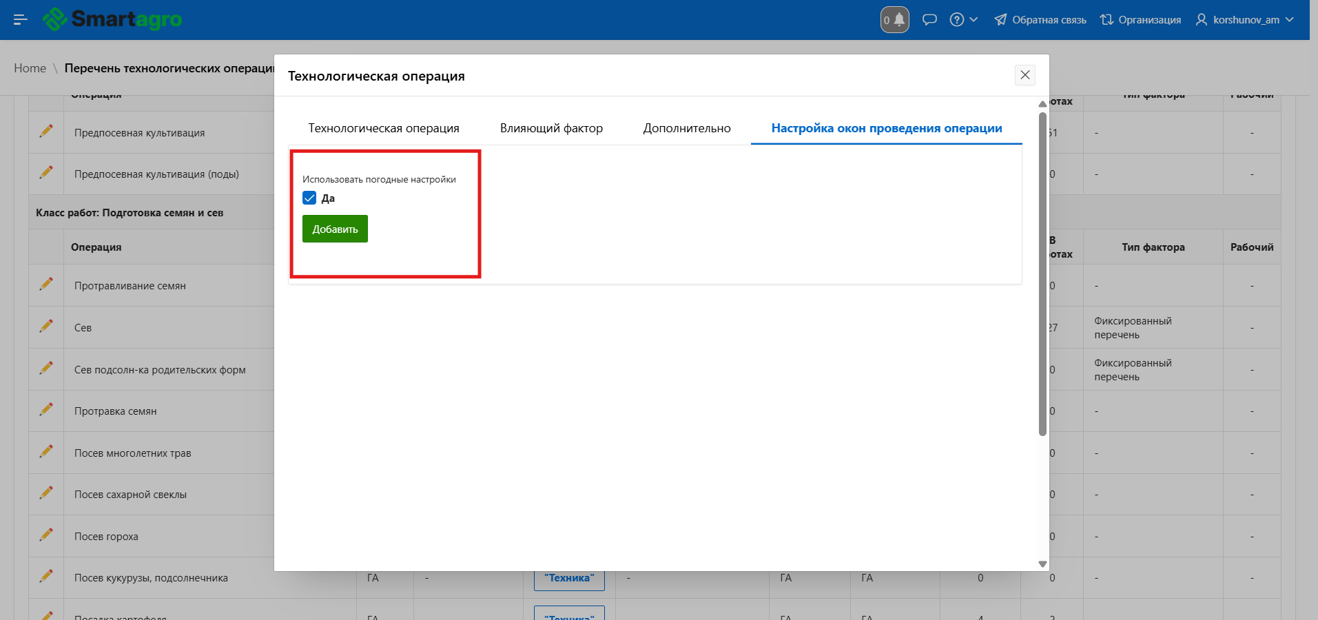Click the dialog's vertical scrollbar
This screenshot has width=1318, height=620.
(x=1042, y=276)
